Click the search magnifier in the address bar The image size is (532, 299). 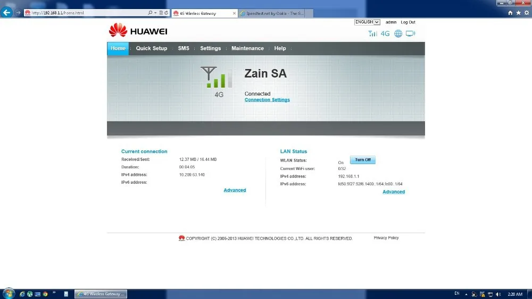150,13
